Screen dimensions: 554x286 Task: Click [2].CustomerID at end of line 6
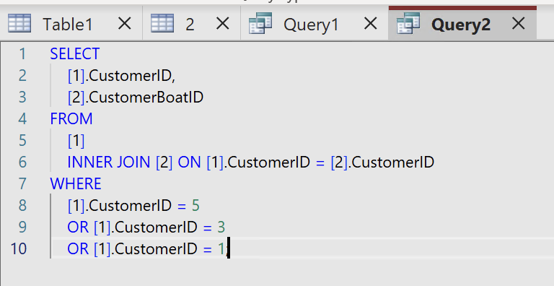[x=382, y=162]
